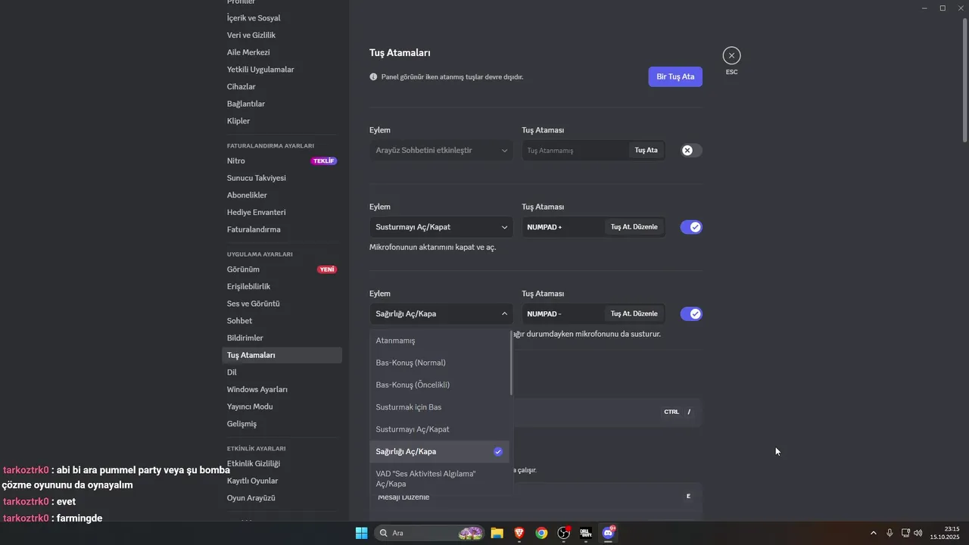Click checkmark on Sağırlığı Aç/Kapa option
The image size is (969, 545).
pyautogui.click(x=498, y=451)
